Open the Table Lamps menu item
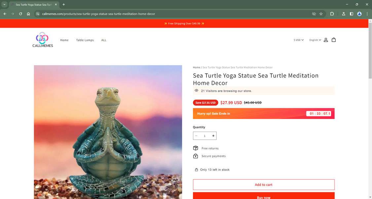372x199 pixels. coord(85,40)
